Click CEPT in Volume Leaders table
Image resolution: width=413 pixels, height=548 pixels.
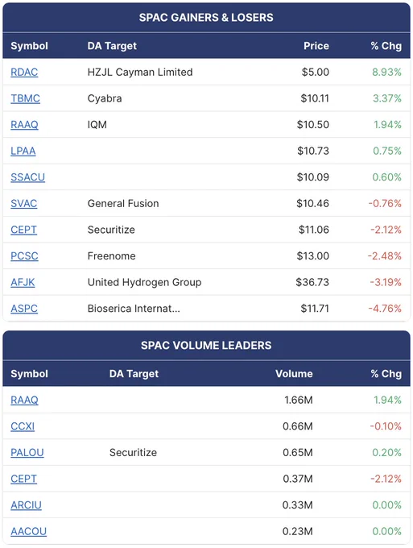coord(23,479)
